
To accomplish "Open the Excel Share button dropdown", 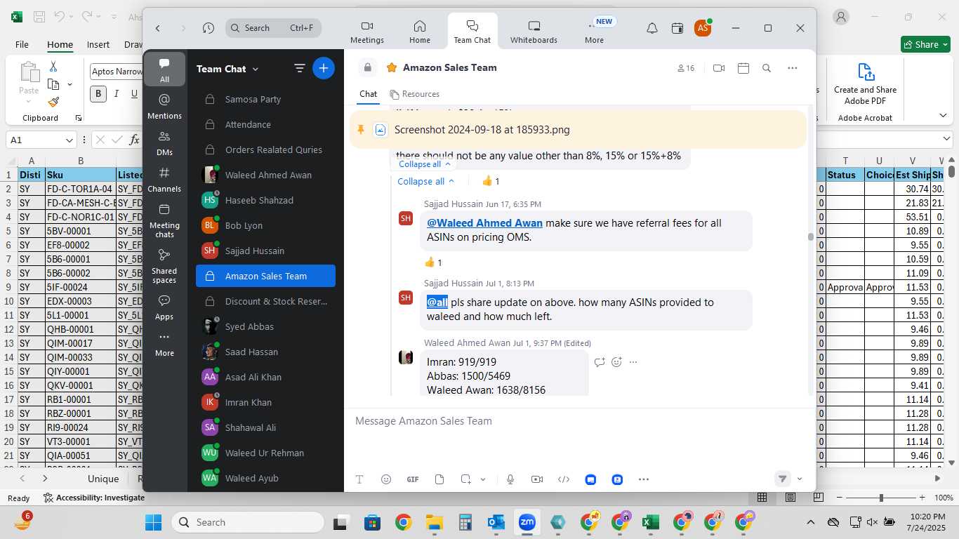I will [x=945, y=44].
